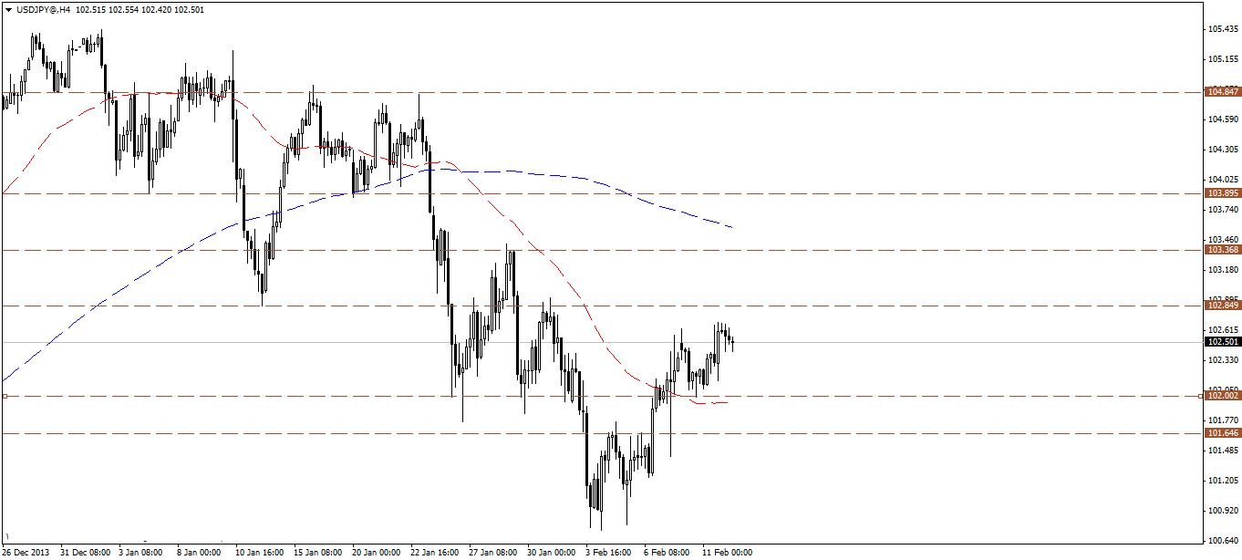The image size is (1242, 560).
Task: Click the 101.205 price axis value
Action: point(1223,481)
